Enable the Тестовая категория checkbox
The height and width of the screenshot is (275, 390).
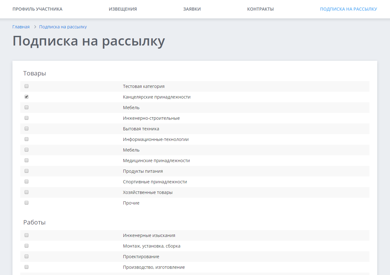click(x=26, y=86)
